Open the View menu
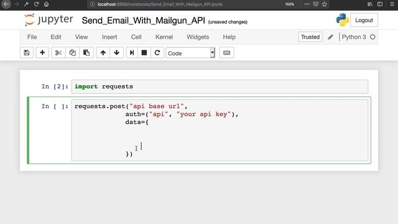 pyautogui.click(x=81, y=37)
